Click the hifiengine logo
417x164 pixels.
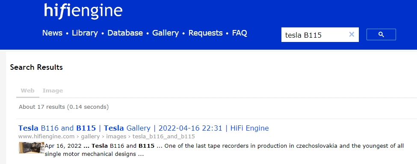83,11
